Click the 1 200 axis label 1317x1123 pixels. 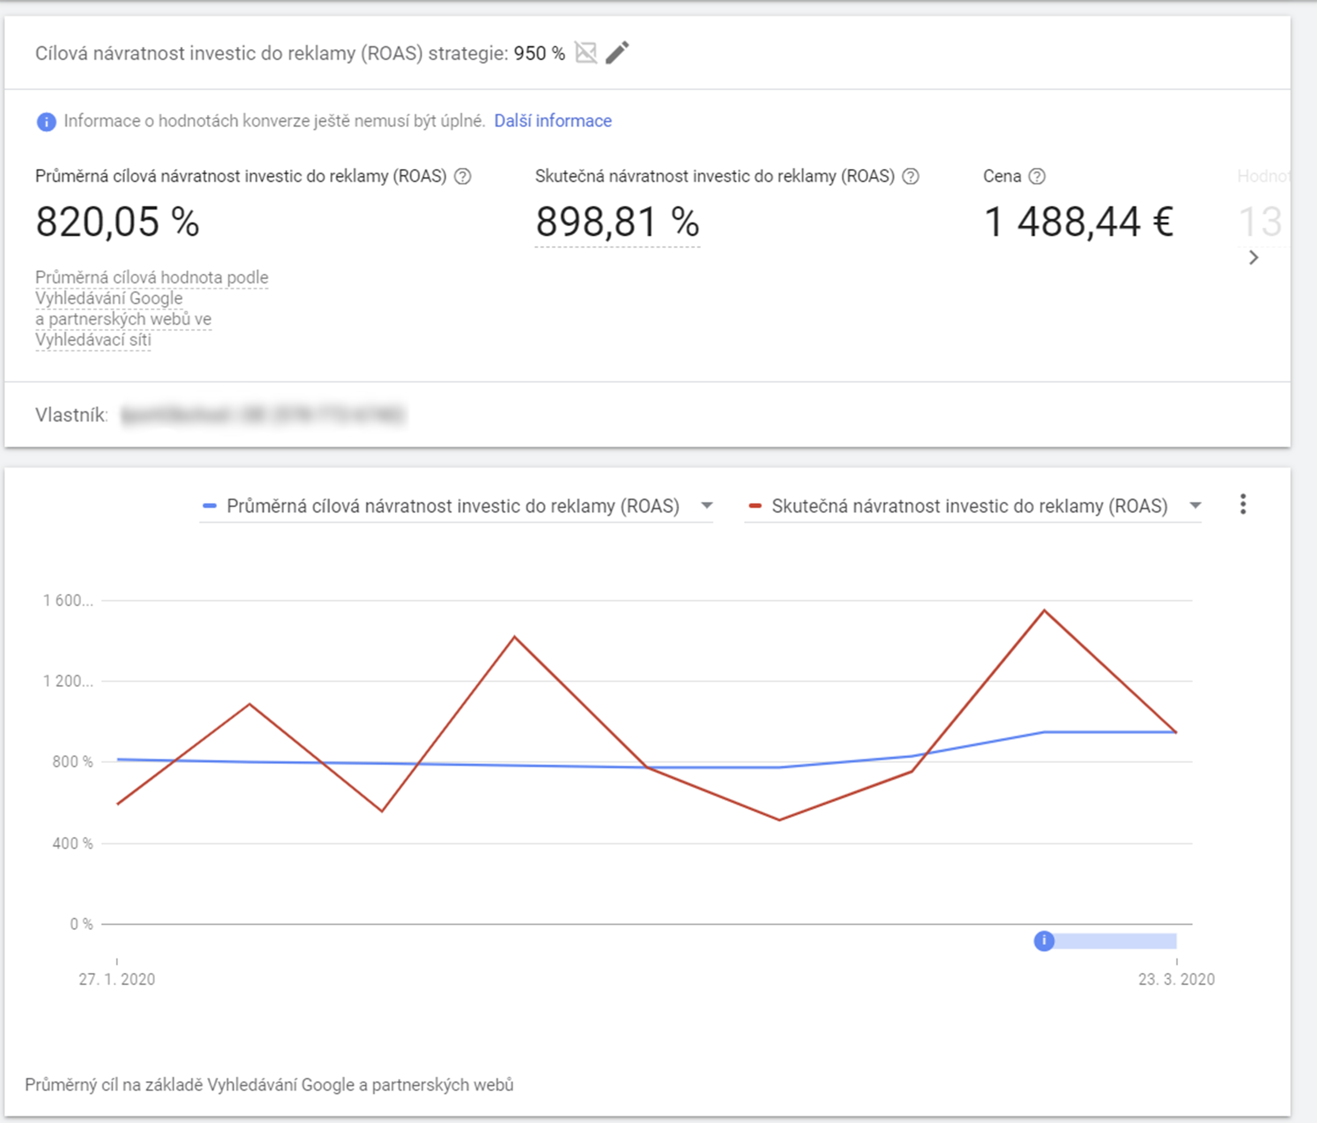[68, 681]
